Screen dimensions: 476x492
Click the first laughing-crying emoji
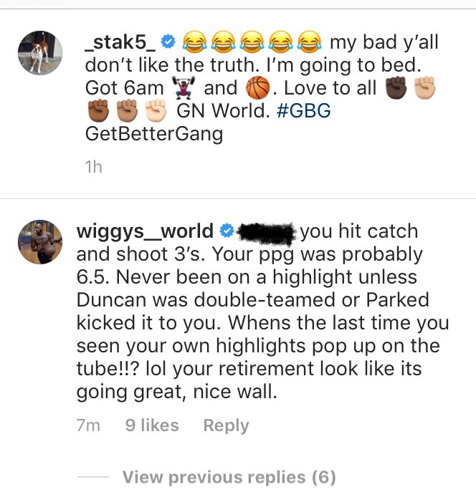(195, 42)
